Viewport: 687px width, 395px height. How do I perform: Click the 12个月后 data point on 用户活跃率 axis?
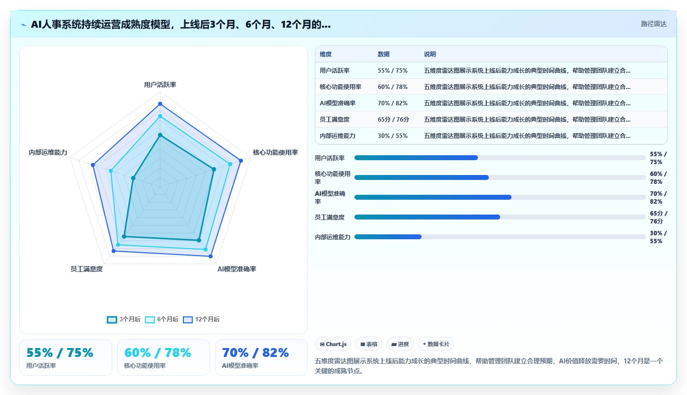[160, 104]
